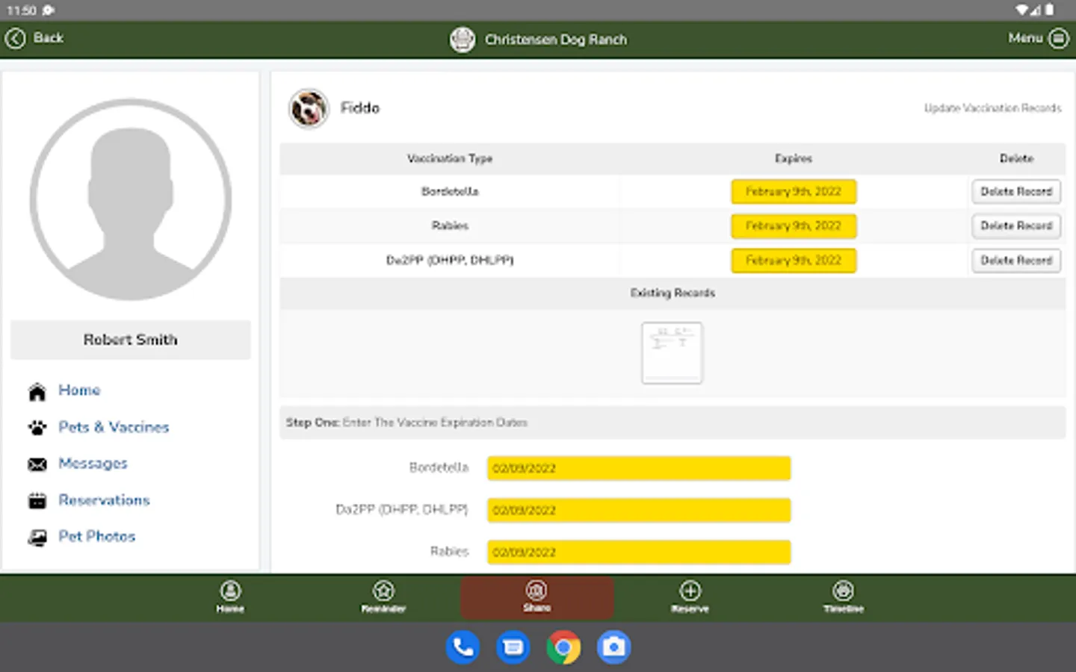The height and width of the screenshot is (672, 1076).
Task: Delete the Rabies vaccination record
Action: [1016, 226]
